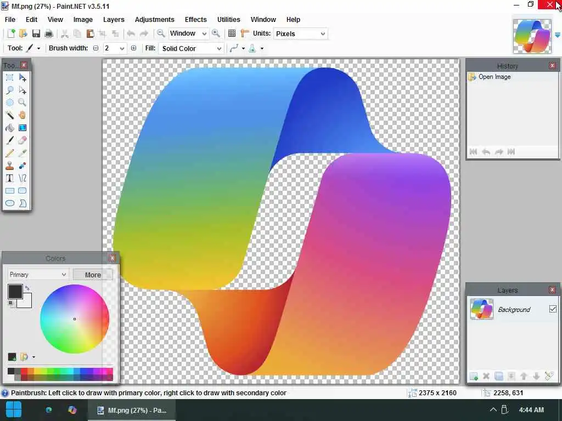Image resolution: width=562 pixels, height=421 pixels.
Task: Click the Zoom In magnifier icon
Action: (x=216, y=33)
